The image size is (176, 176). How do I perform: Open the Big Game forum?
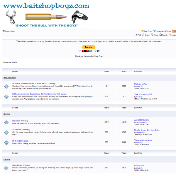tap(16, 121)
